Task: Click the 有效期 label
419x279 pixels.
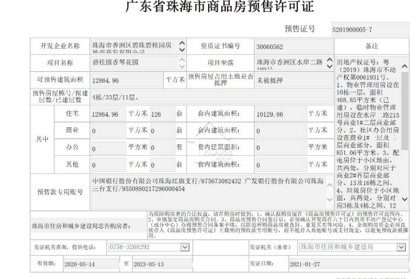Action: 46,264
